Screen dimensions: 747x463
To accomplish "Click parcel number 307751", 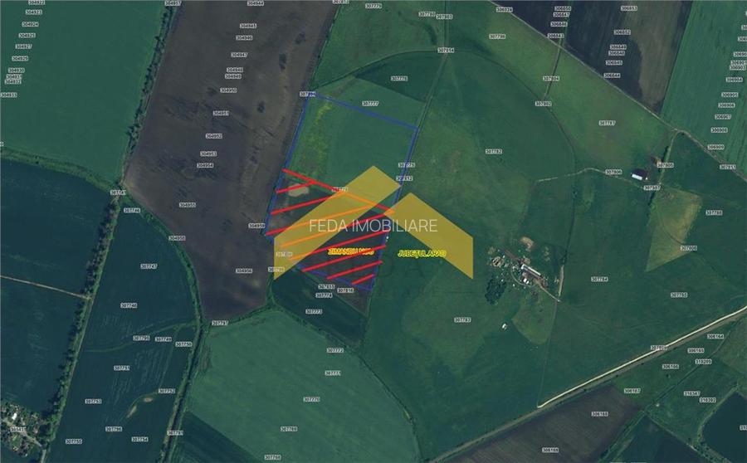I will 122,368.
